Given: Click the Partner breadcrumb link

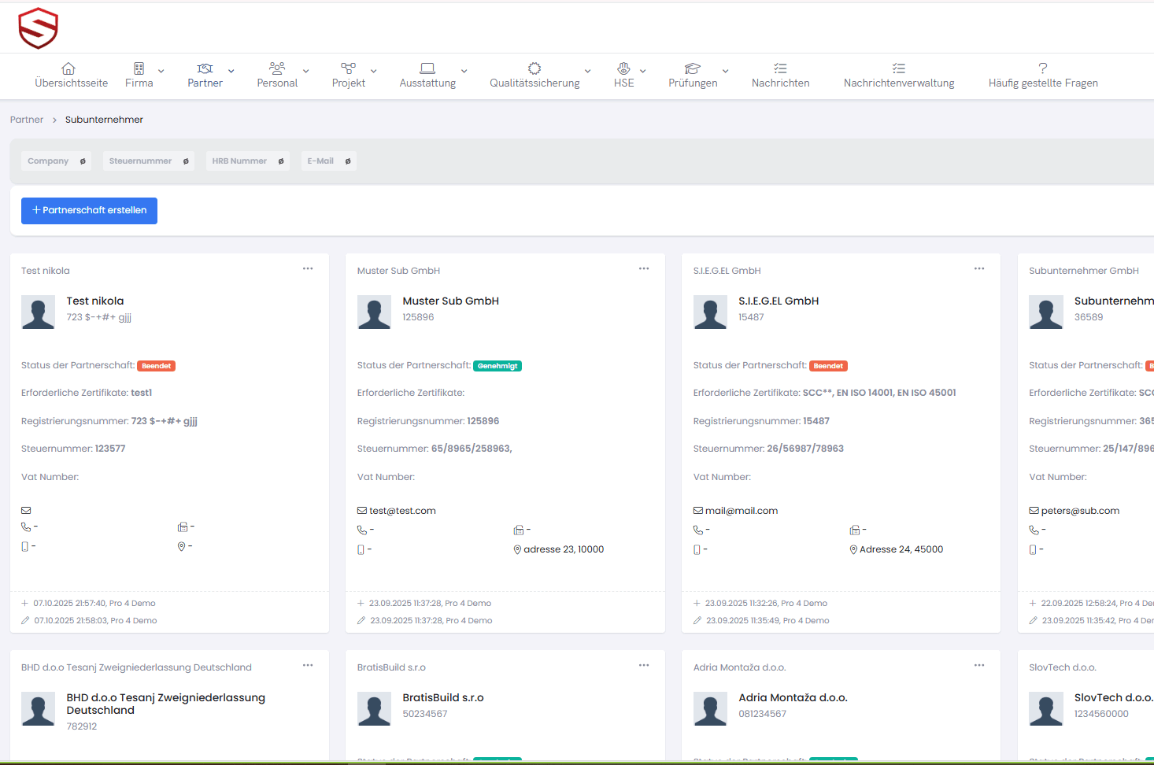Looking at the screenshot, I should click(x=27, y=120).
